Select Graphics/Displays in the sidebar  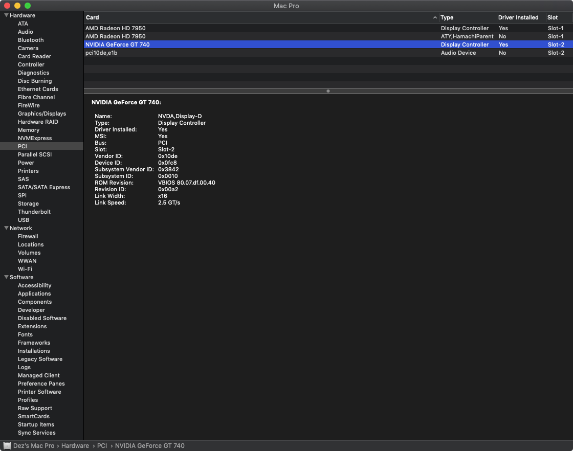pyautogui.click(x=42, y=114)
